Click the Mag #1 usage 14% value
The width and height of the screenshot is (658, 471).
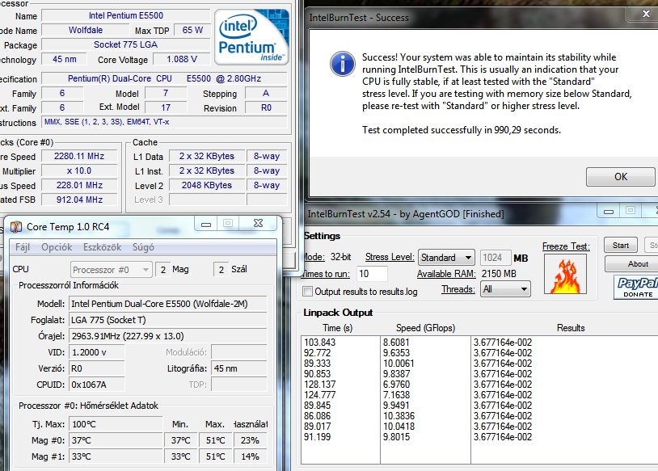[x=250, y=456]
